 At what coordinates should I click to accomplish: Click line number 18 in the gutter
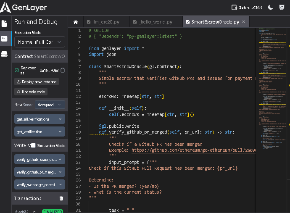(78, 132)
